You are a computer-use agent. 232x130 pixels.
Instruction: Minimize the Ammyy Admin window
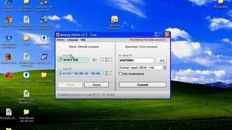(x=157, y=35)
